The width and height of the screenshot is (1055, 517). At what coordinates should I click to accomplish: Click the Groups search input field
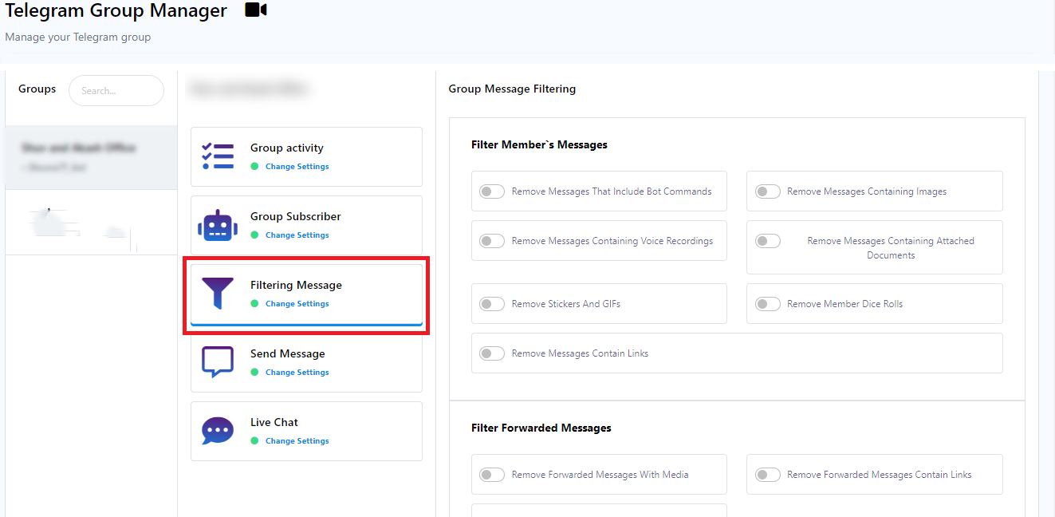point(116,91)
